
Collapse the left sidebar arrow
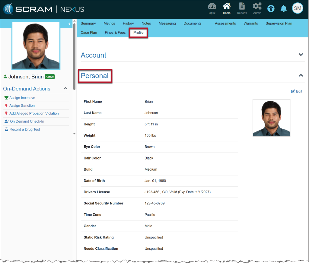pos(69,24)
